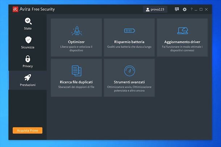Click the Ricerca file duplicati documents icon
Image resolution: width=221 pixels, height=147 pixels.
click(x=76, y=71)
